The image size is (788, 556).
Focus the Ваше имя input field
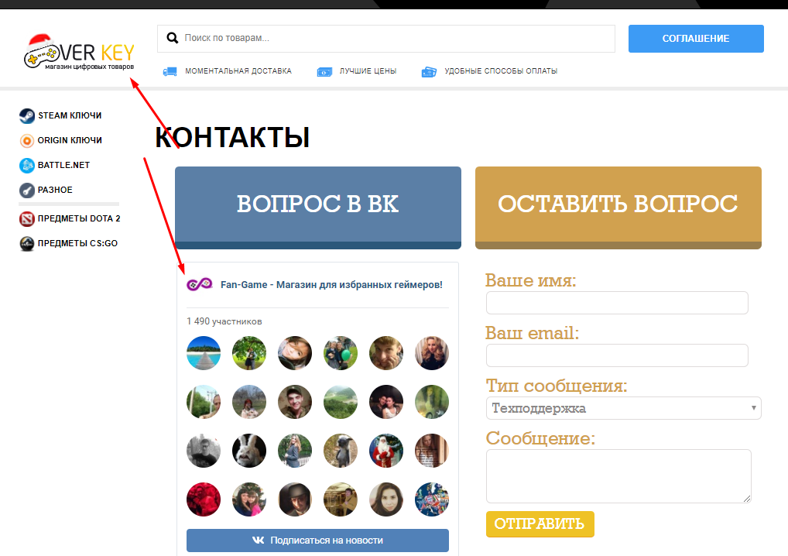pos(617,303)
